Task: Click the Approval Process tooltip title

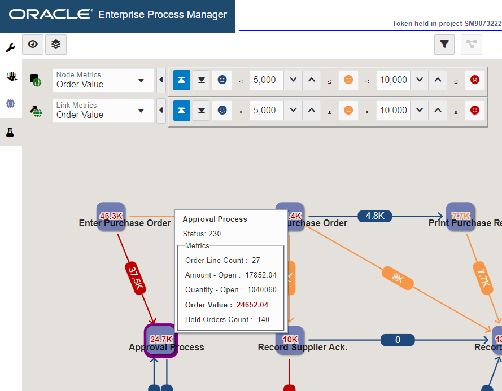Action: (215, 219)
